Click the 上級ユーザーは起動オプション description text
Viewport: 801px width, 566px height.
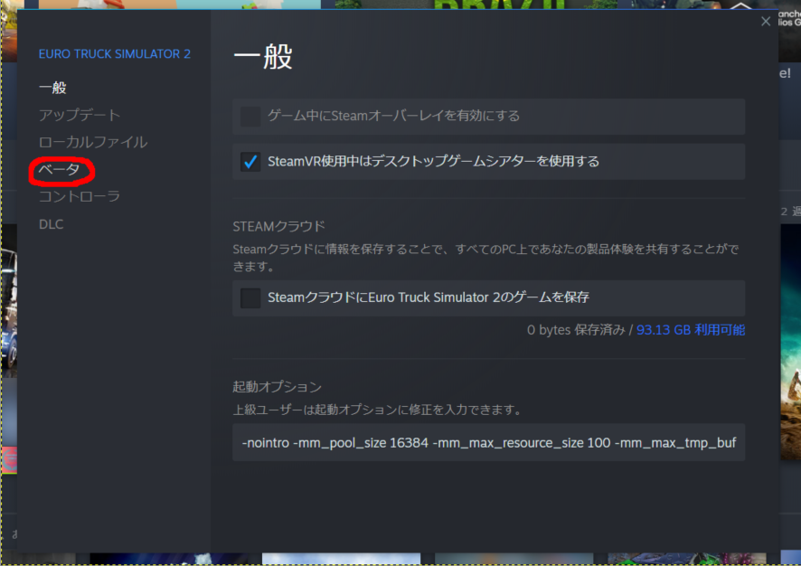point(378,410)
